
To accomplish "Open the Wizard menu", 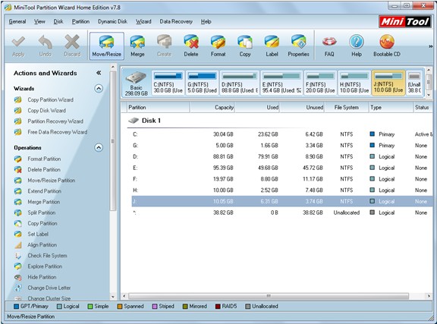I will [143, 21].
